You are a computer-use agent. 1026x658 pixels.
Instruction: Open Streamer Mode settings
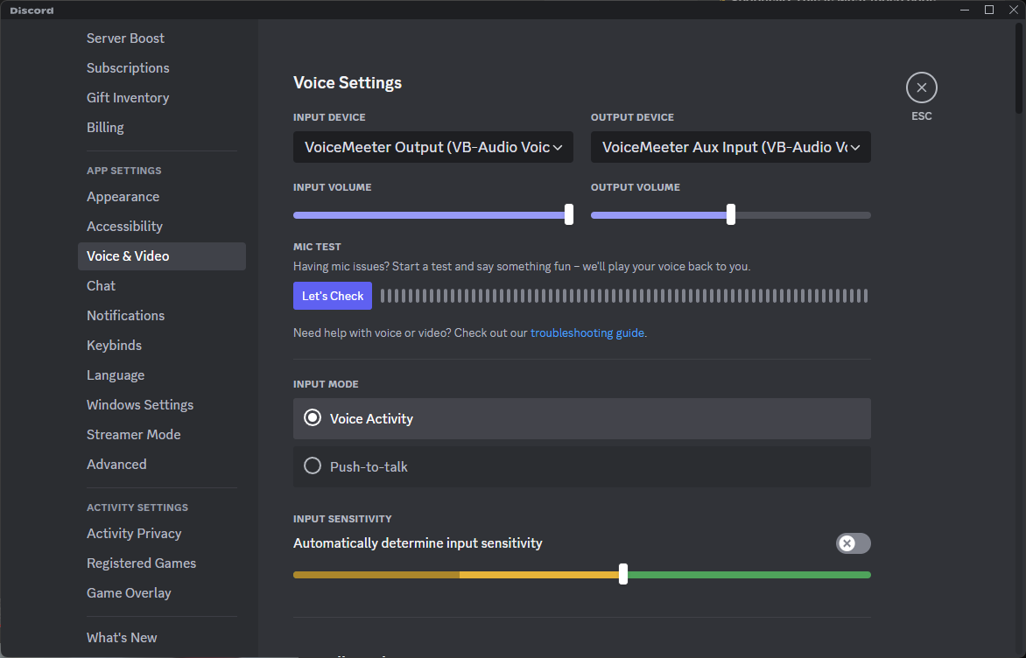coord(133,435)
